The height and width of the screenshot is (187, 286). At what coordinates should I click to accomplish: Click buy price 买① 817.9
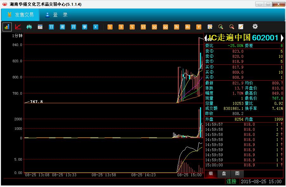tap(238, 67)
